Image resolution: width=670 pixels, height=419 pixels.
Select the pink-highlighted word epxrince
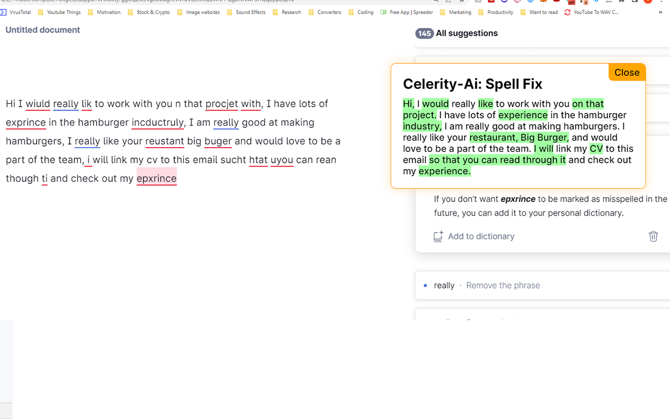(157, 179)
